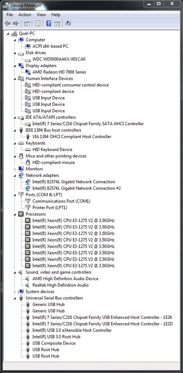Collapse the Keyboards category
183x373 pixels.
click(15, 144)
